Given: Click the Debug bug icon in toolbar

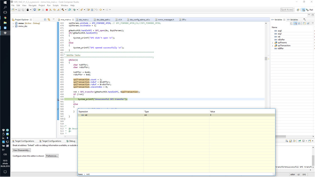Looking at the screenshot, I should (75, 10).
